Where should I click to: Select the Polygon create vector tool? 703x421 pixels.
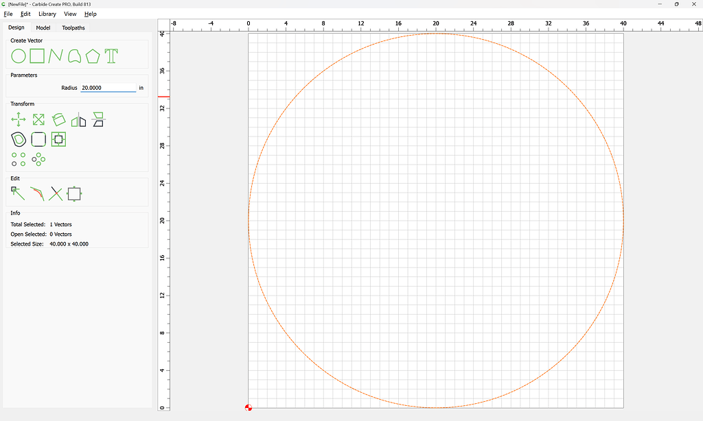pyautogui.click(x=93, y=56)
